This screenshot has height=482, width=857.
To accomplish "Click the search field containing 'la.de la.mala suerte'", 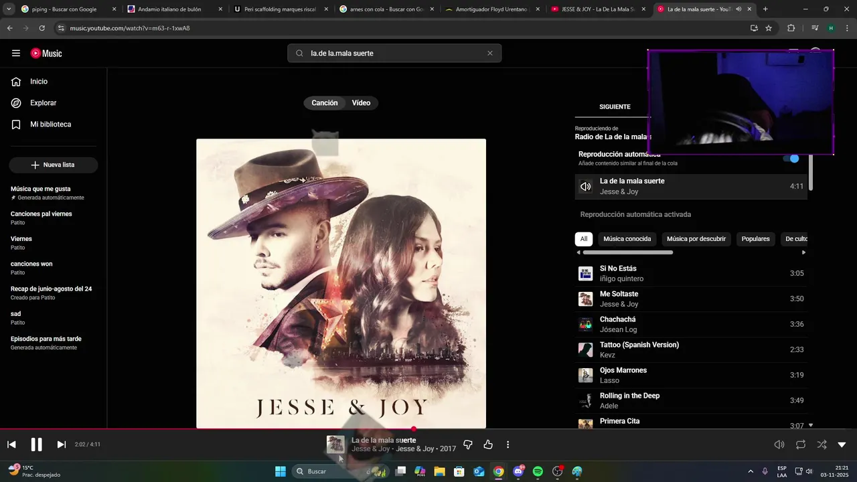I will coord(394,54).
